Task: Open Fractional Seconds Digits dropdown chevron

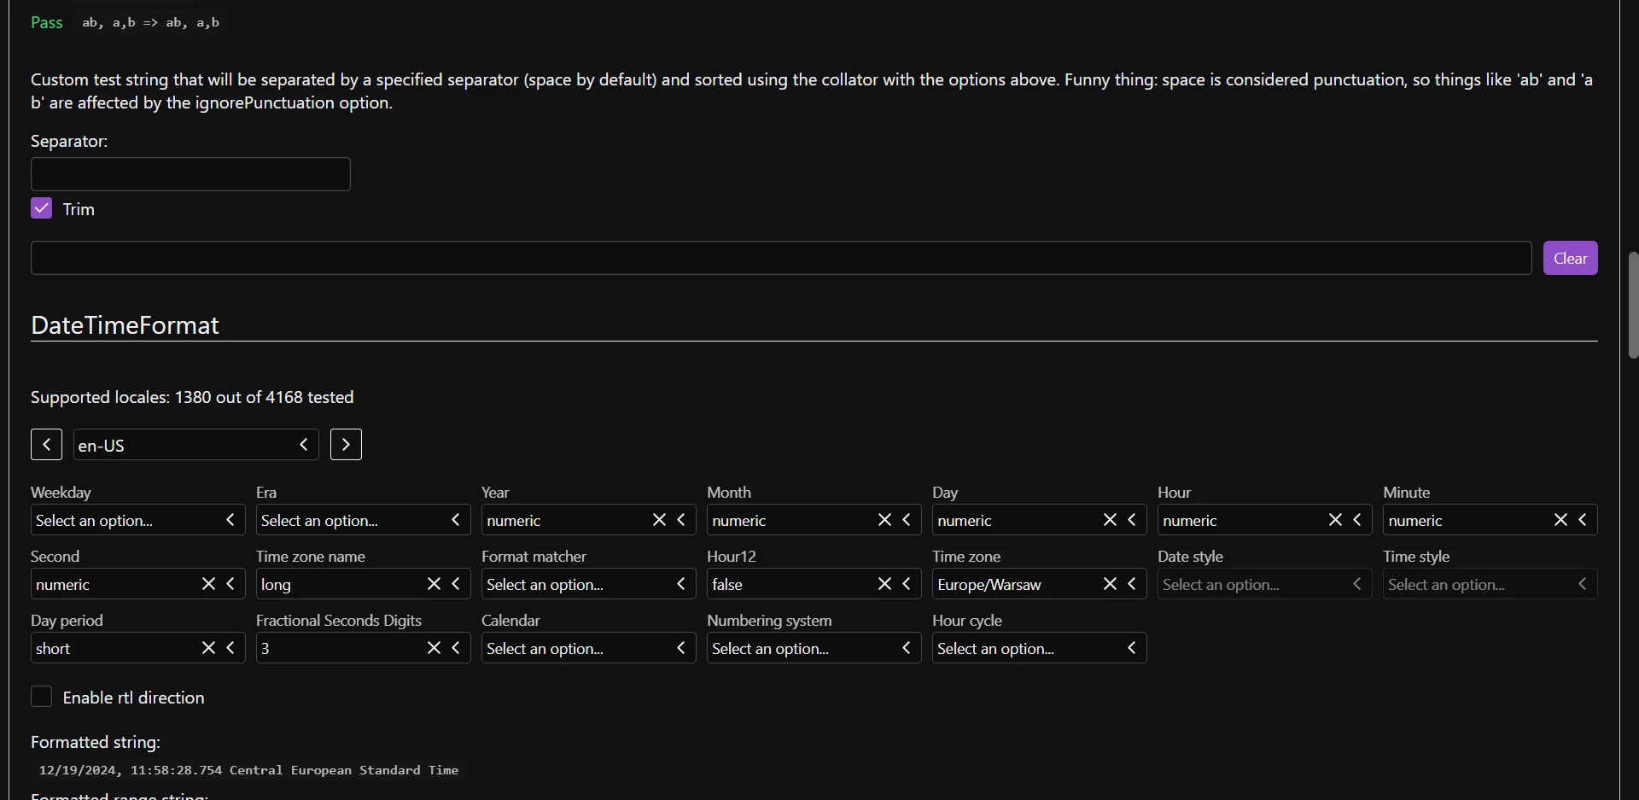Action: [x=456, y=648]
